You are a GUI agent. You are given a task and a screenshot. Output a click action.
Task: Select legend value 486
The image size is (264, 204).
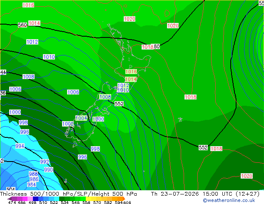(x=22, y=202)
